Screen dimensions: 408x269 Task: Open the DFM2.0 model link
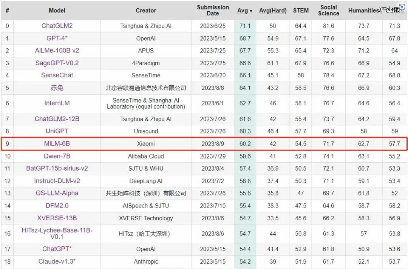coord(57,206)
